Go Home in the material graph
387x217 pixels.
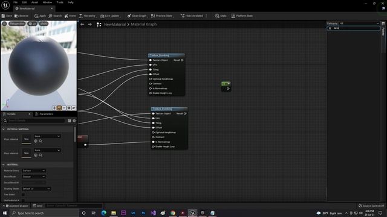tap(70, 16)
